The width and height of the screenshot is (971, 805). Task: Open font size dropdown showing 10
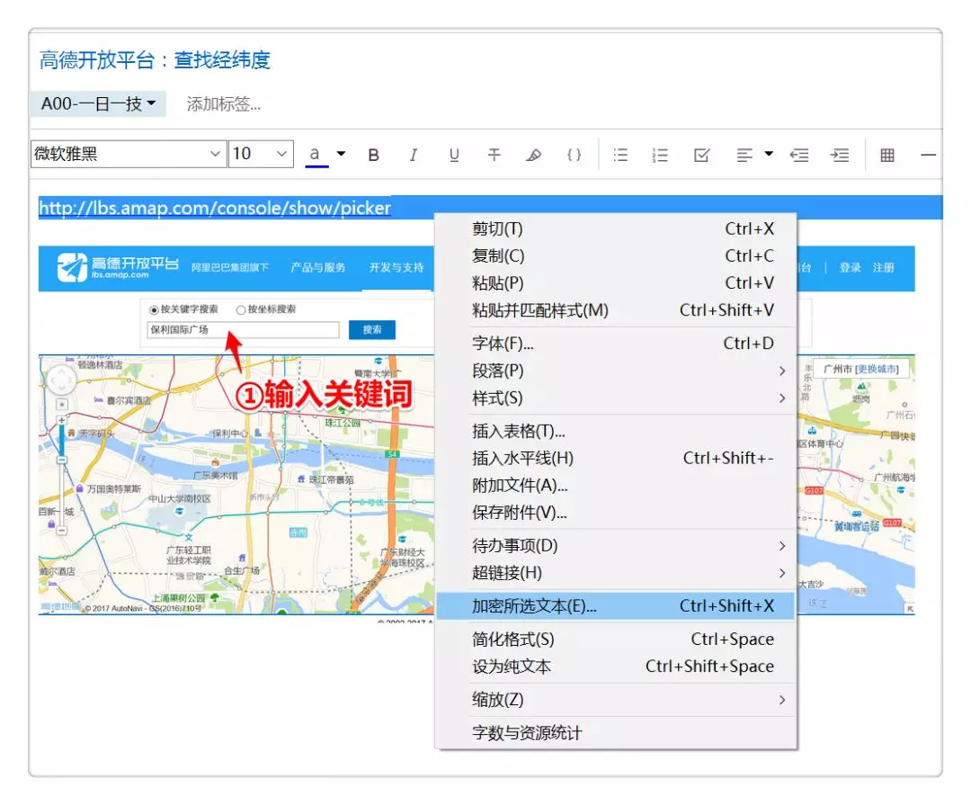click(261, 154)
